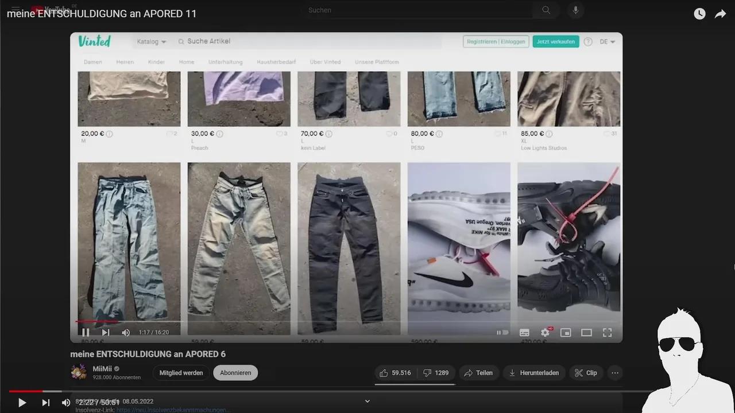Skip to next video in inner player
The height and width of the screenshot is (413, 735).
pyautogui.click(x=106, y=332)
